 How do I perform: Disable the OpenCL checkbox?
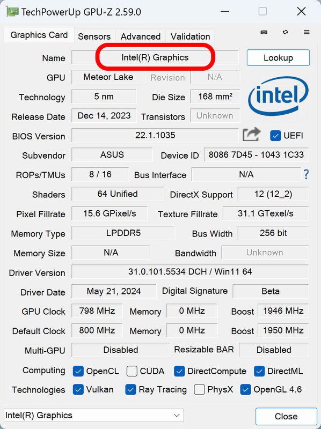tap(79, 371)
